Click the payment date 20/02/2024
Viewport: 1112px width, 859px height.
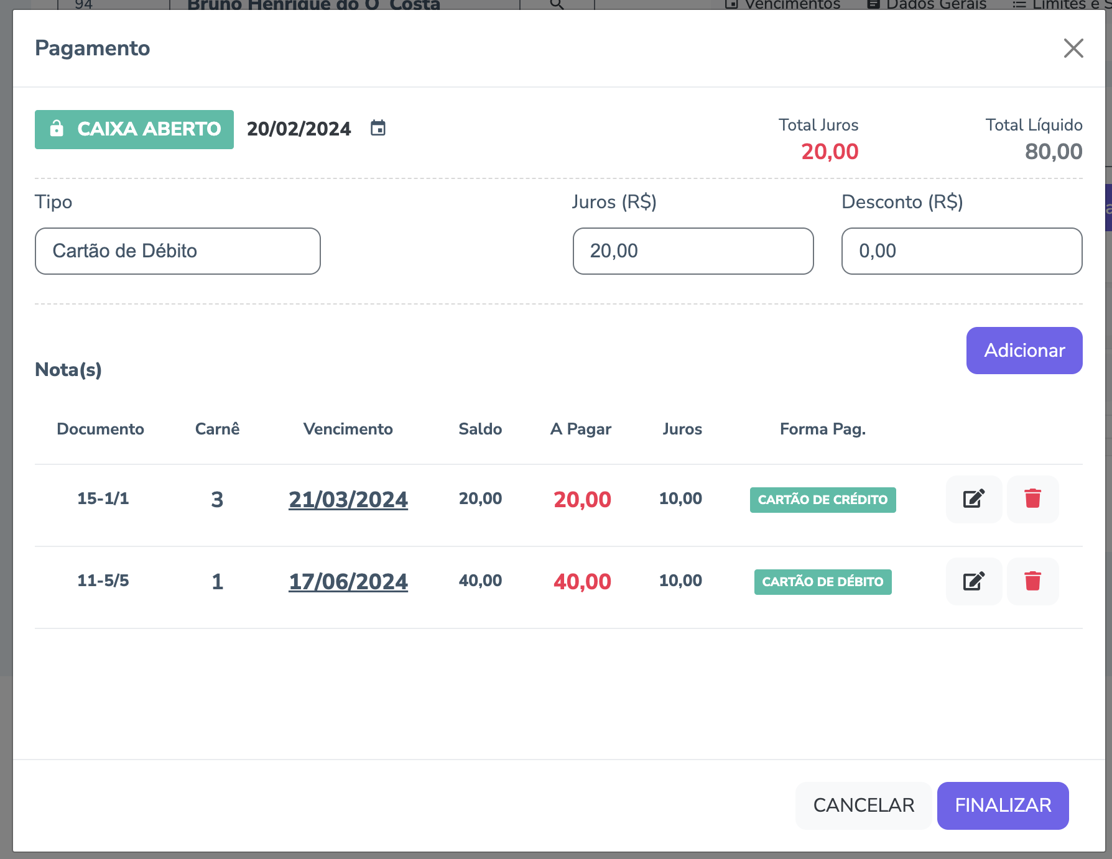299,129
